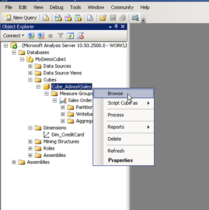
Task: Open the Window menu
Action: pos(96,7)
